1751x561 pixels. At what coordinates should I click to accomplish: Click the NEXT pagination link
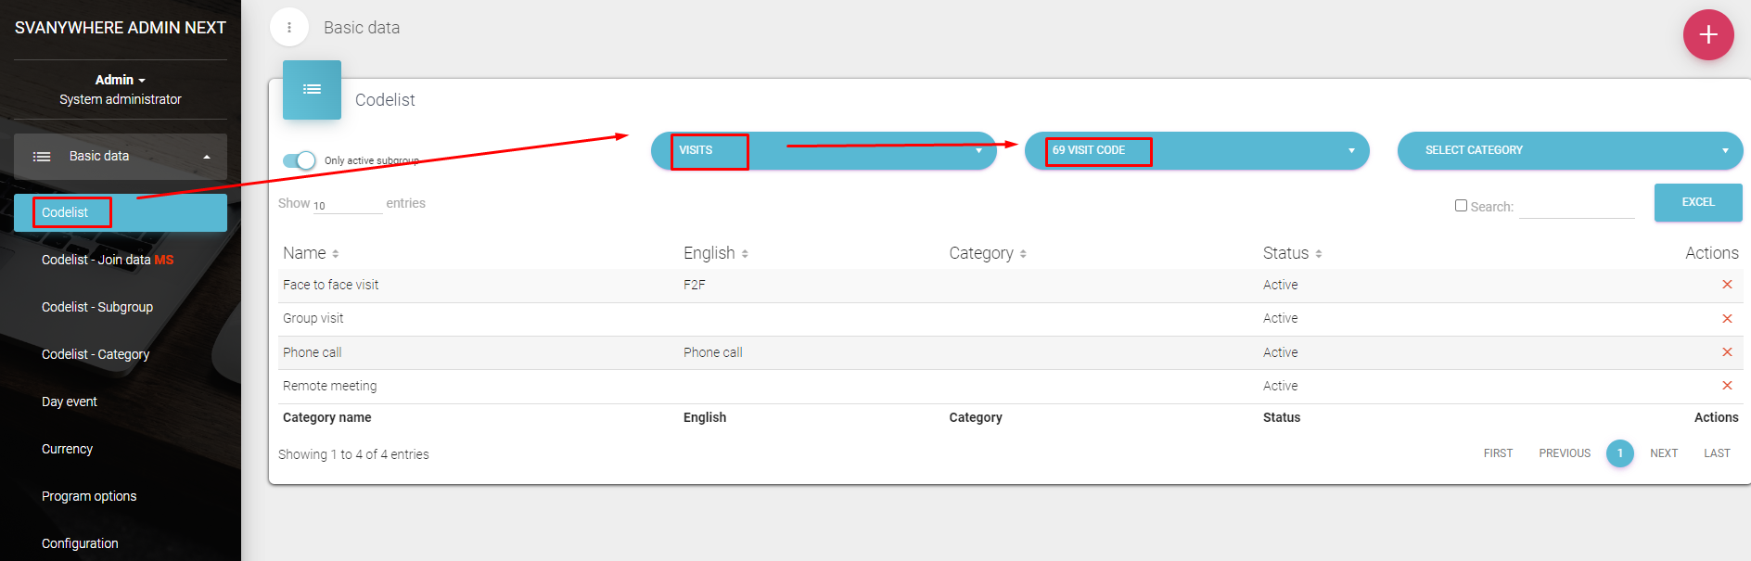[x=1663, y=453]
